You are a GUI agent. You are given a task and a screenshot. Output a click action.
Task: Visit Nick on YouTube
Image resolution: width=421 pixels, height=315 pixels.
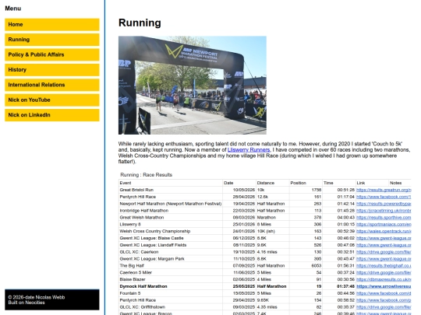point(52,100)
